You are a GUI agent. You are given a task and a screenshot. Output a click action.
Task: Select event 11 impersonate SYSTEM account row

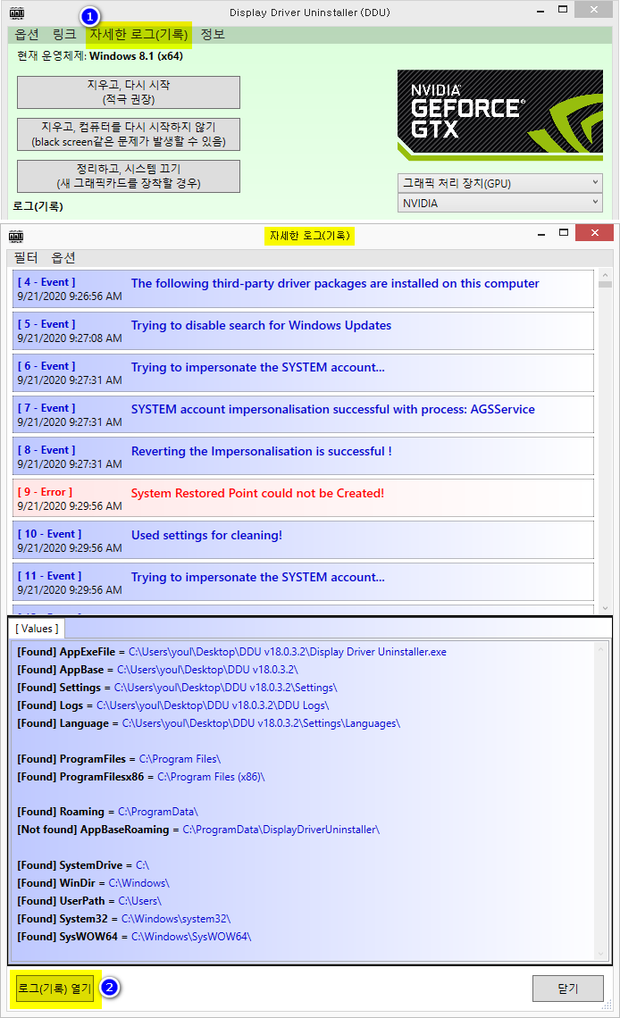303,582
